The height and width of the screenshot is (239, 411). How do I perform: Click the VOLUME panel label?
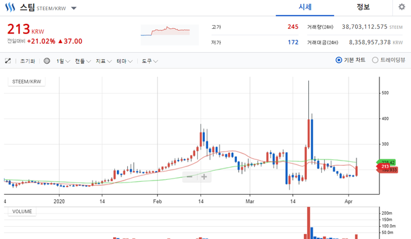pyautogui.click(x=22, y=211)
